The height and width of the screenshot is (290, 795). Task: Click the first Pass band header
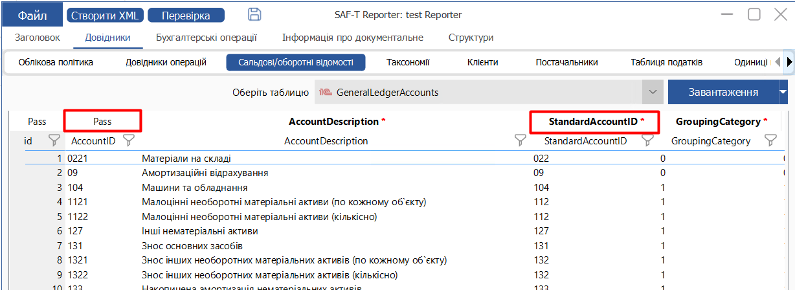37,122
